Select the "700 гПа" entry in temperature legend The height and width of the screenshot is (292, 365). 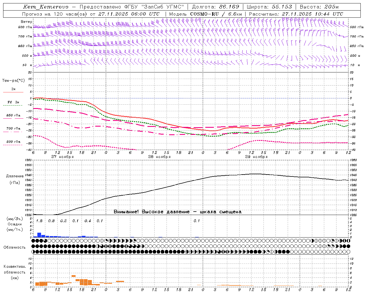point(13,129)
